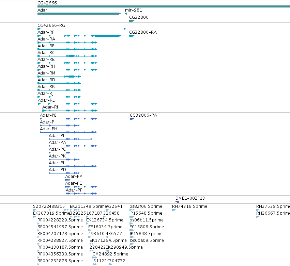The image size is (290, 266).
Task: Select the CG42666 gene label
Action: point(47,3)
